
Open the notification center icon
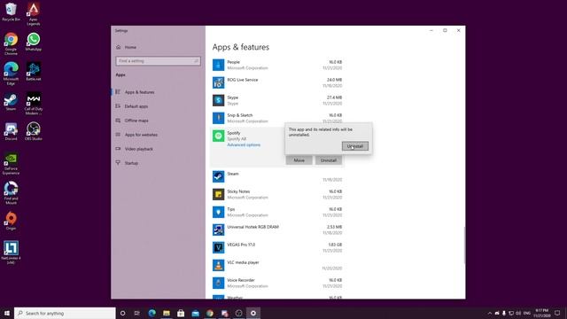557,313
